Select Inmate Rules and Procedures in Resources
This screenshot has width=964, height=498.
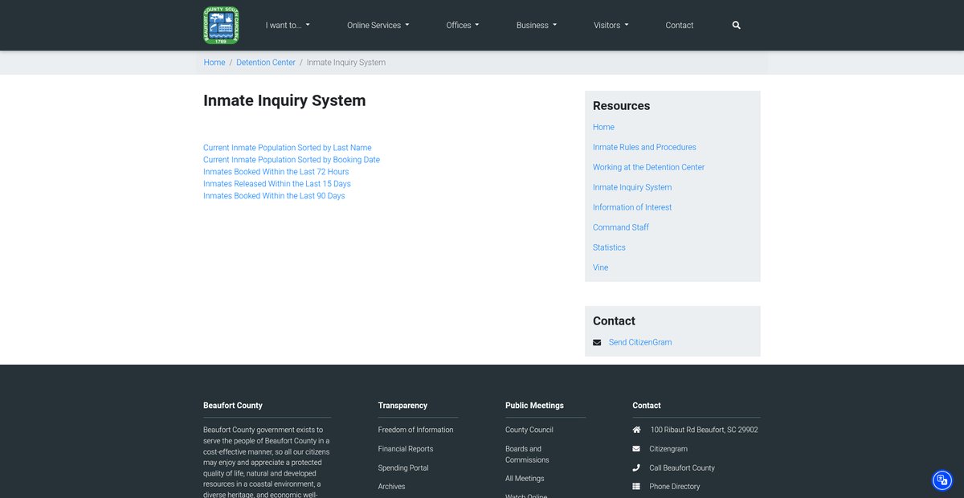pos(644,147)
